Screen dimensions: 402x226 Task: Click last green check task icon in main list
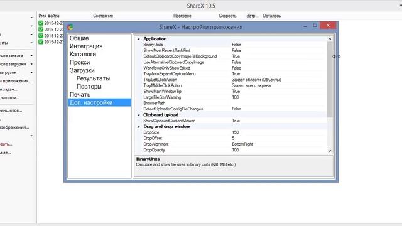41,42
